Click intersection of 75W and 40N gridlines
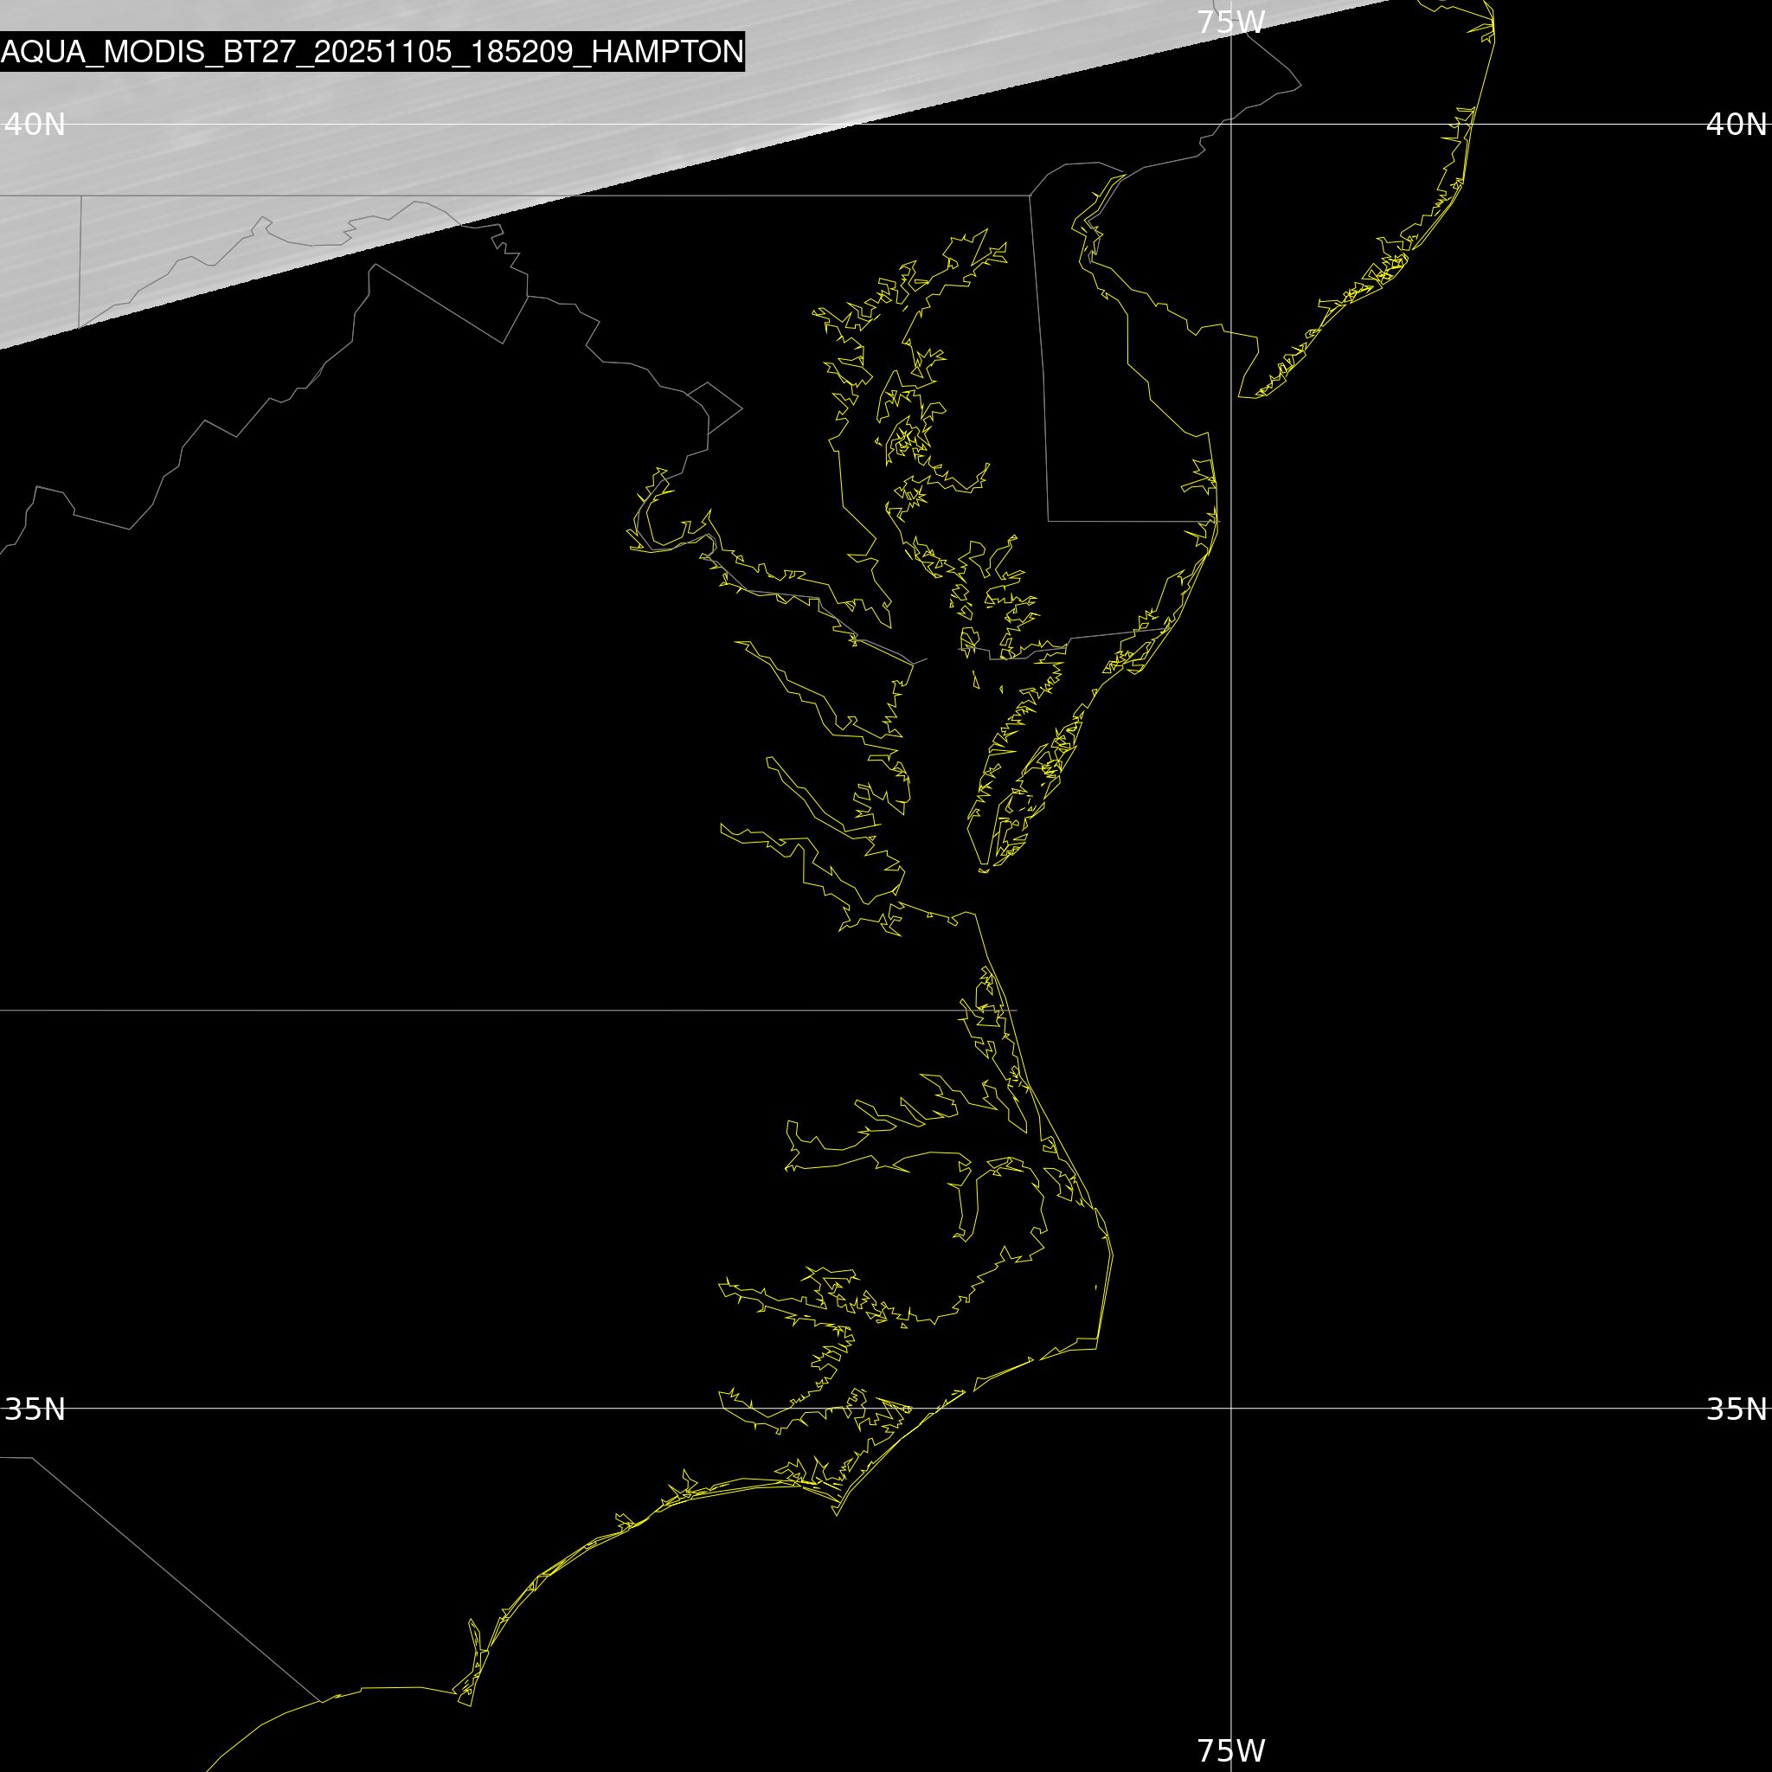Image resolution: width=1772 pixels, height=1772 pixels. pyautogui.click(x=1231, y=124)
